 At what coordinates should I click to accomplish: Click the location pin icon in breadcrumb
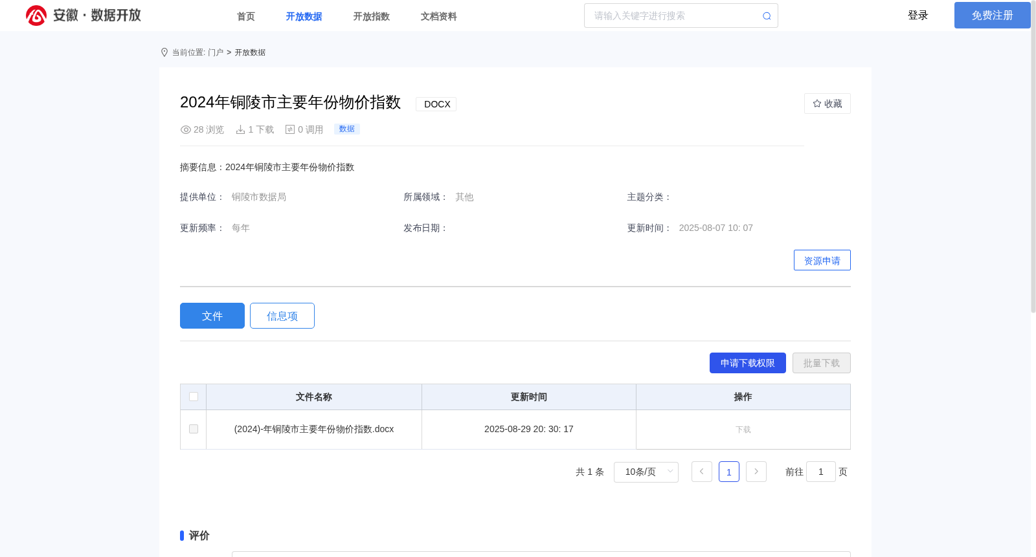point(164,52)
